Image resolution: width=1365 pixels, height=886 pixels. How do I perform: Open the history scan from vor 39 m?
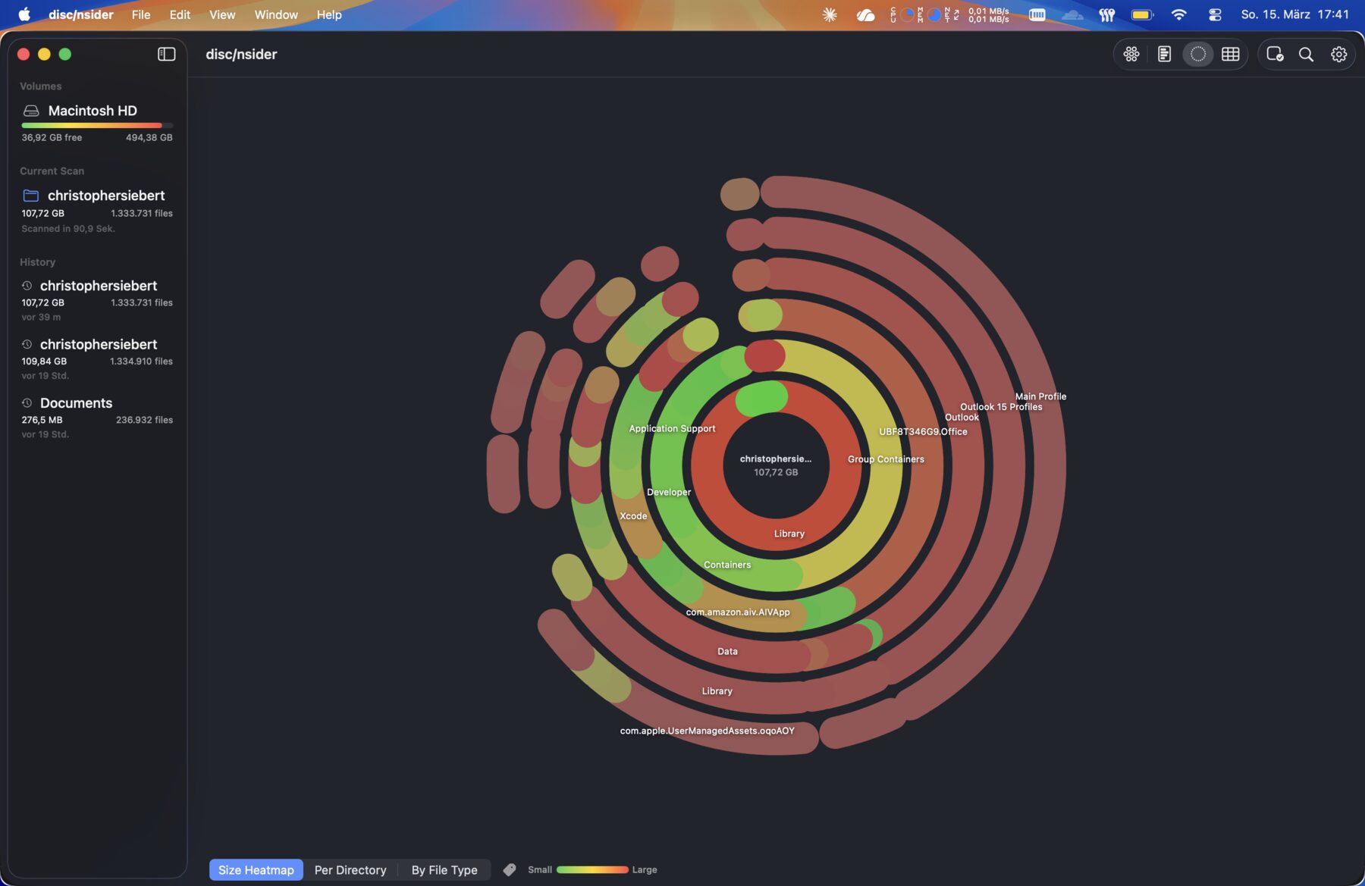(97, 300)
